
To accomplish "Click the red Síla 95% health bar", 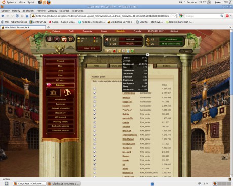I will click(x=89, y=48).
